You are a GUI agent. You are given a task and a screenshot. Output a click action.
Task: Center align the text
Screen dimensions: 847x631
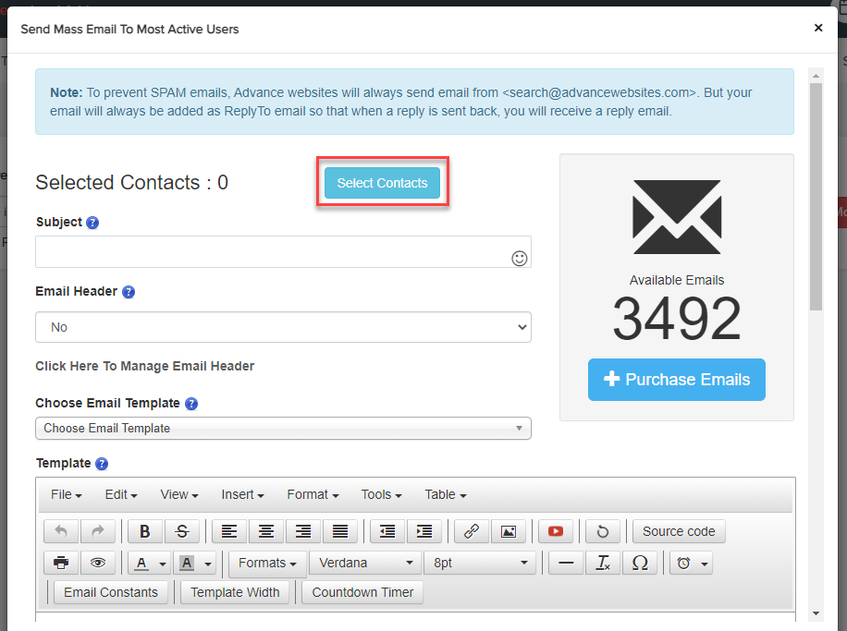266,531
